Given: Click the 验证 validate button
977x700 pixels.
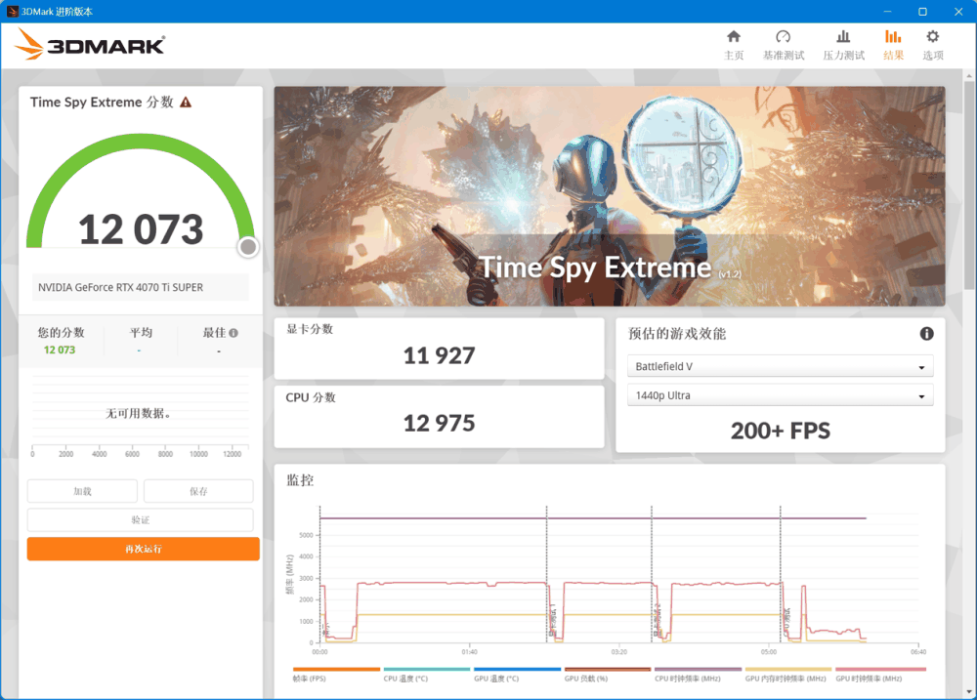Looking at the screenshot, I should point(143,519).
